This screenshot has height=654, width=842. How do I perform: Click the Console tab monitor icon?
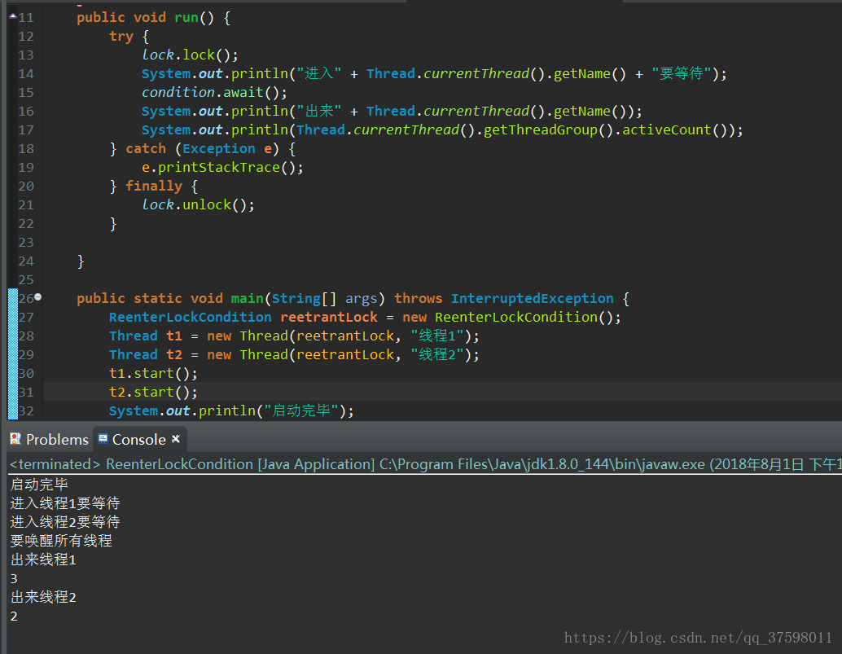click(103, 439)
